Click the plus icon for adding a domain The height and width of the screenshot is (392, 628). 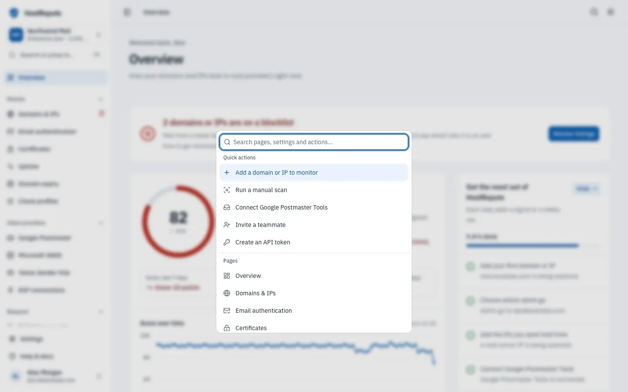(x=227, y=172)
